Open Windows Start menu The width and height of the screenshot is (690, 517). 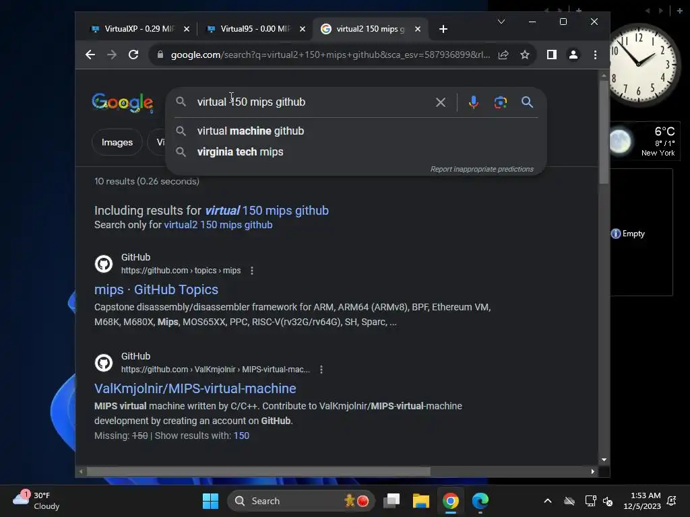[210, 501]
